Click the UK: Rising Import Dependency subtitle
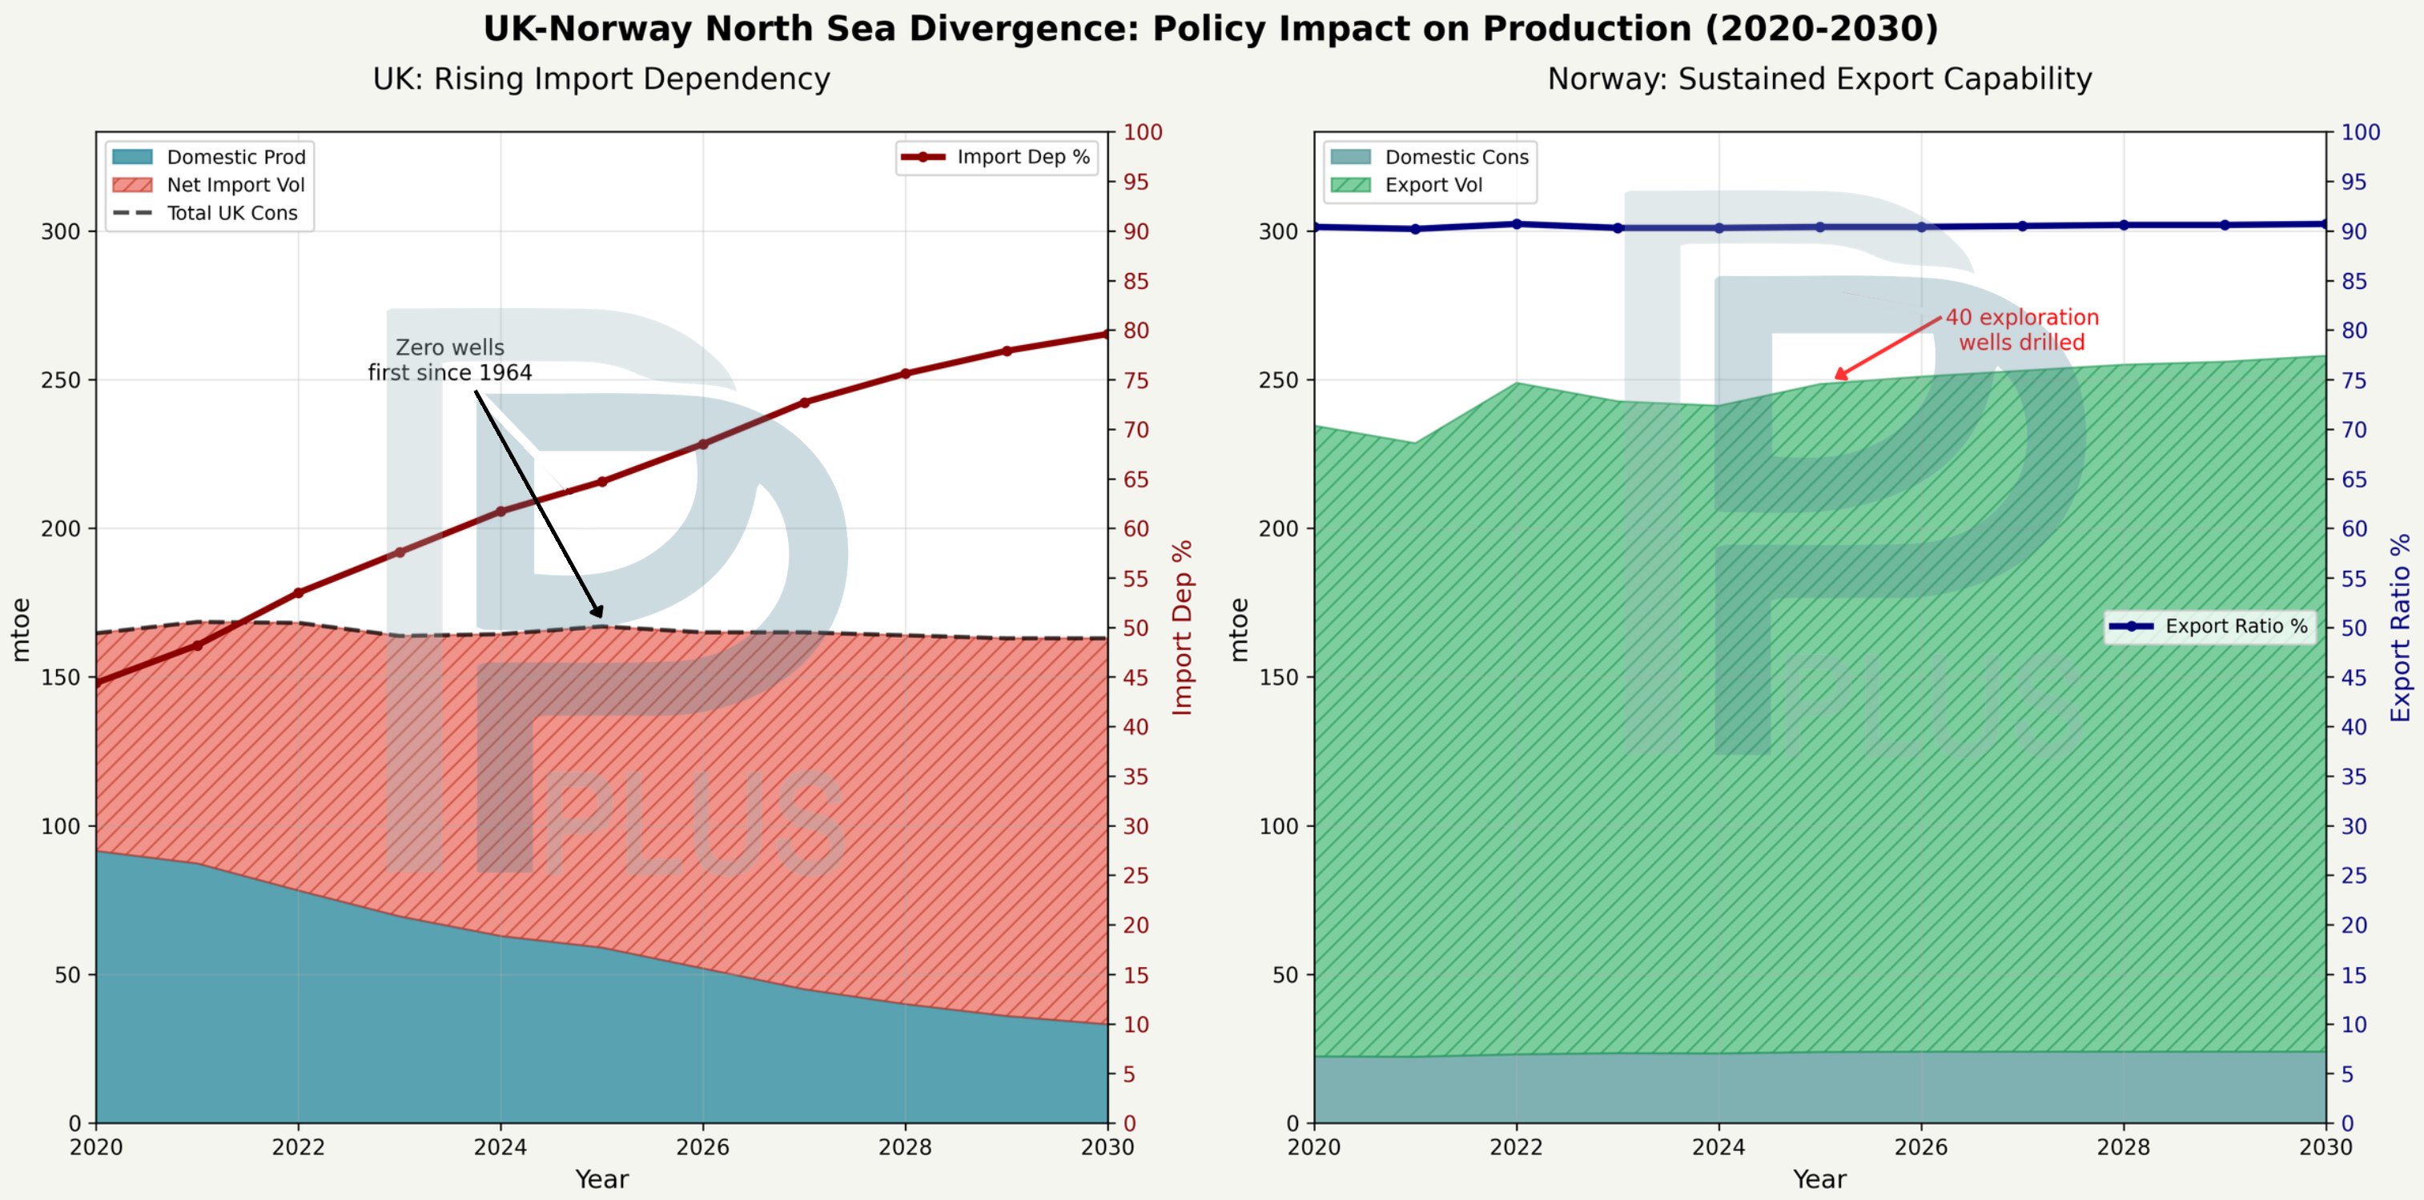 (x=601, y=79)
